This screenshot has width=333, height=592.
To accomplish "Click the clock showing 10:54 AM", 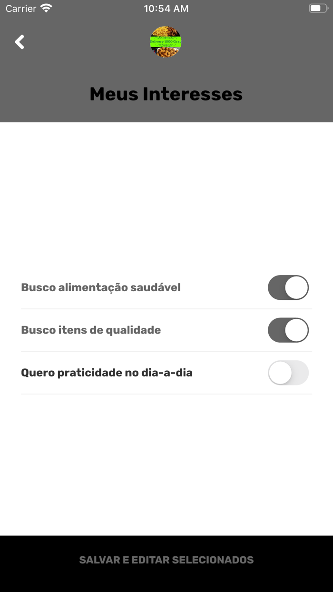I will click(166, 8).
